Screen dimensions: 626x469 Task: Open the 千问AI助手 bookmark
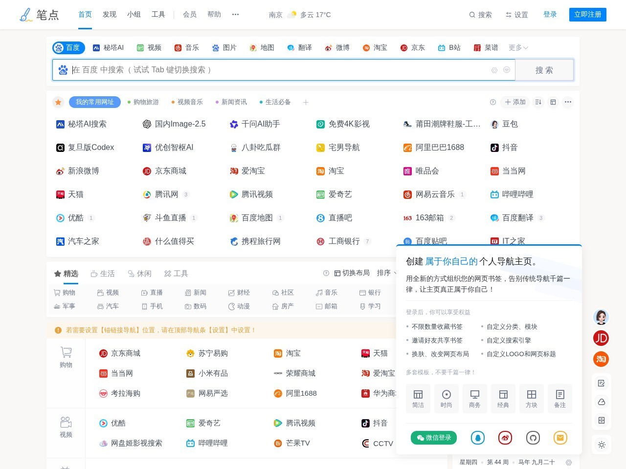pos(255,124)
